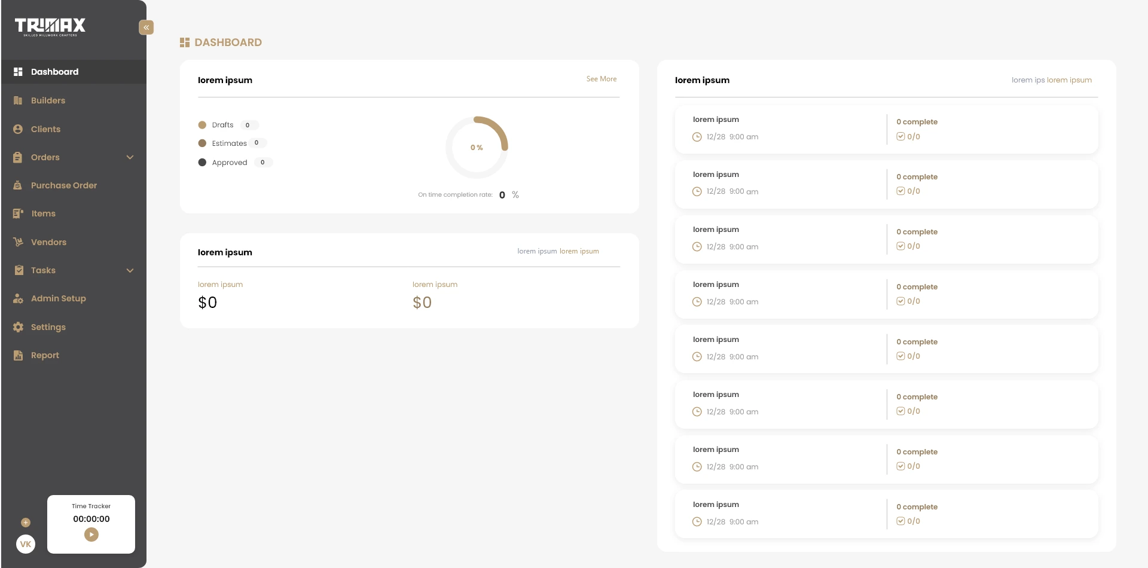Click the Report chart icon
1148x568 pixels.
click(x=18, y=355)
